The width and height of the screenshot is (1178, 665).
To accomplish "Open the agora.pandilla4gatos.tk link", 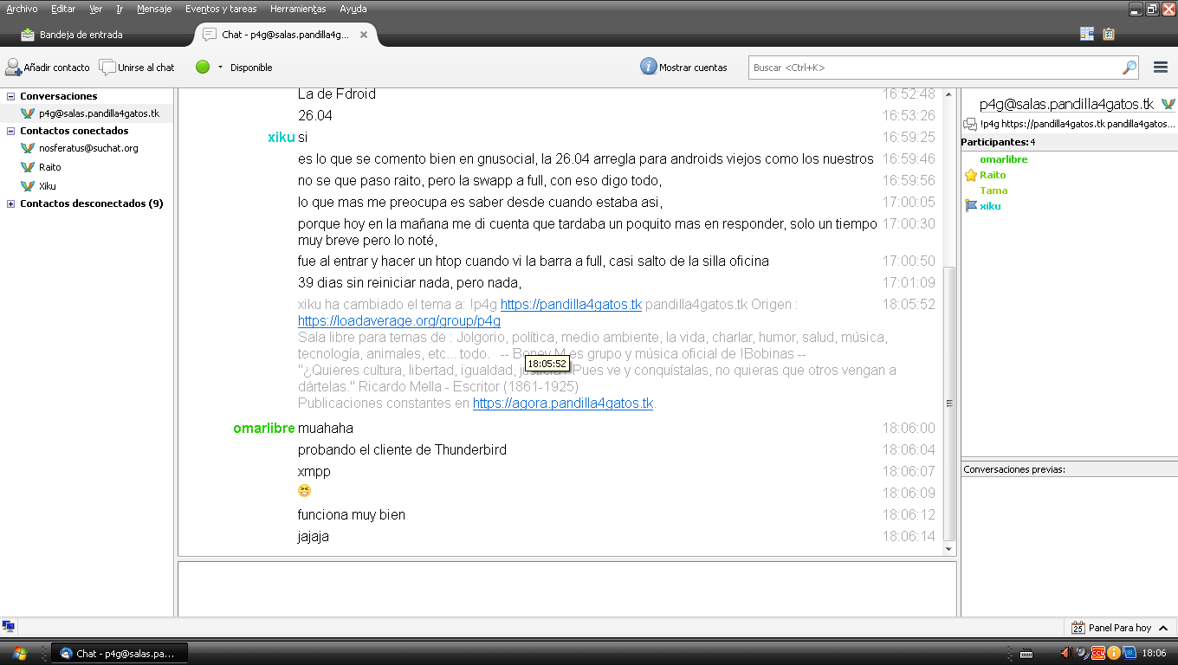I will click(563, 404).
